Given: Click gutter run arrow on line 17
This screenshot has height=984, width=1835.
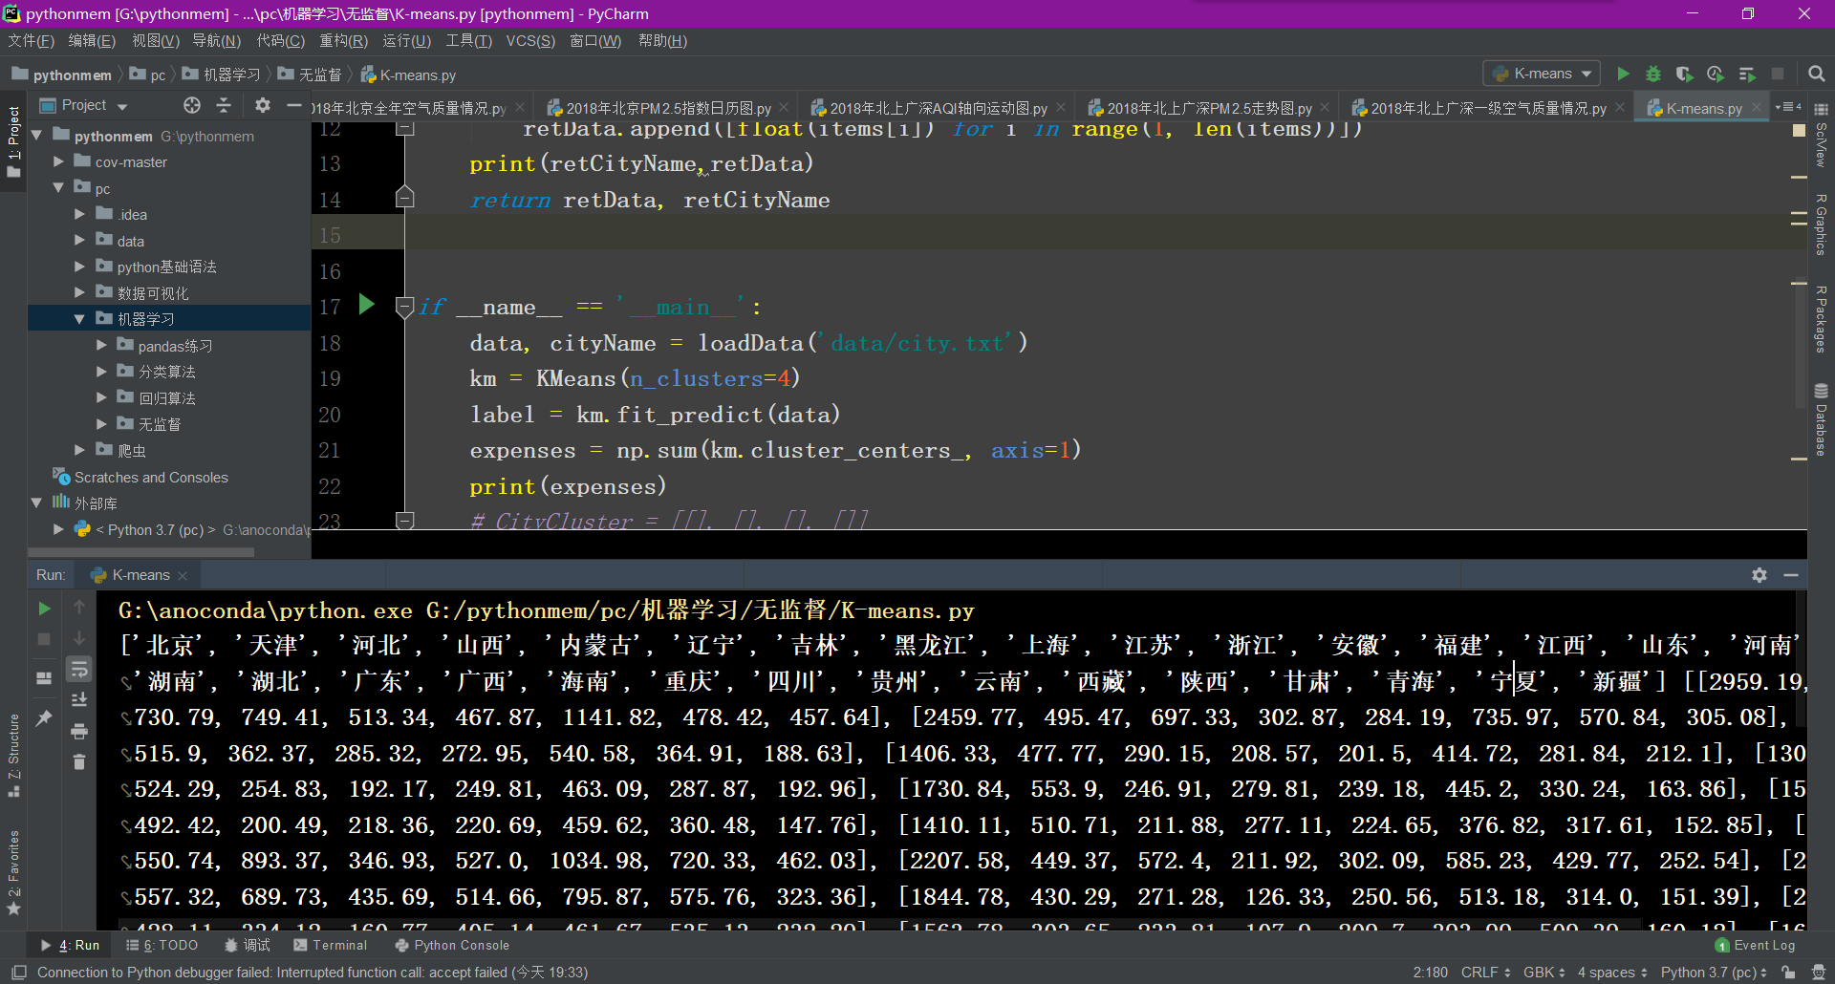Looking at the screenshot, I should [366, 305].
